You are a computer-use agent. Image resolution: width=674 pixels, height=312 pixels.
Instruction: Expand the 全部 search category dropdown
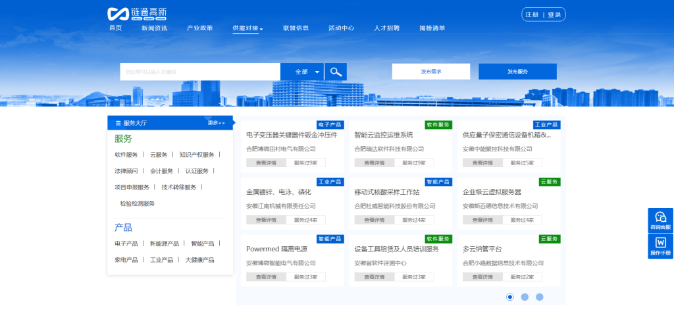point(308,72)
